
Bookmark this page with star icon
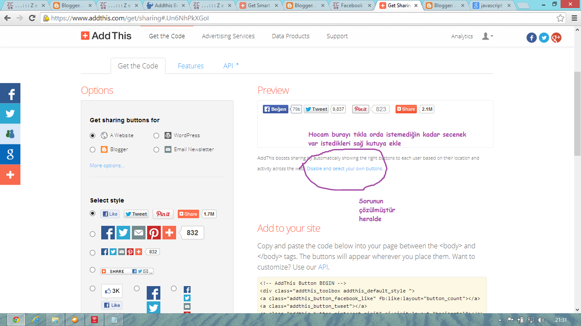tap(560, 18)
